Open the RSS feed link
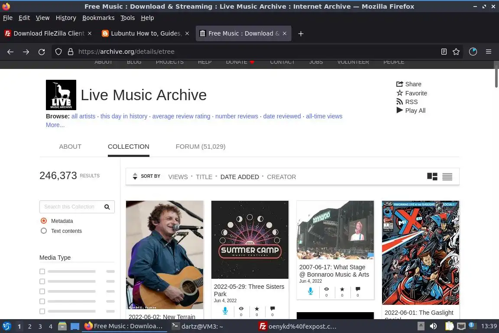Screen dimensions: 499x333 click(x=407, y=102)
